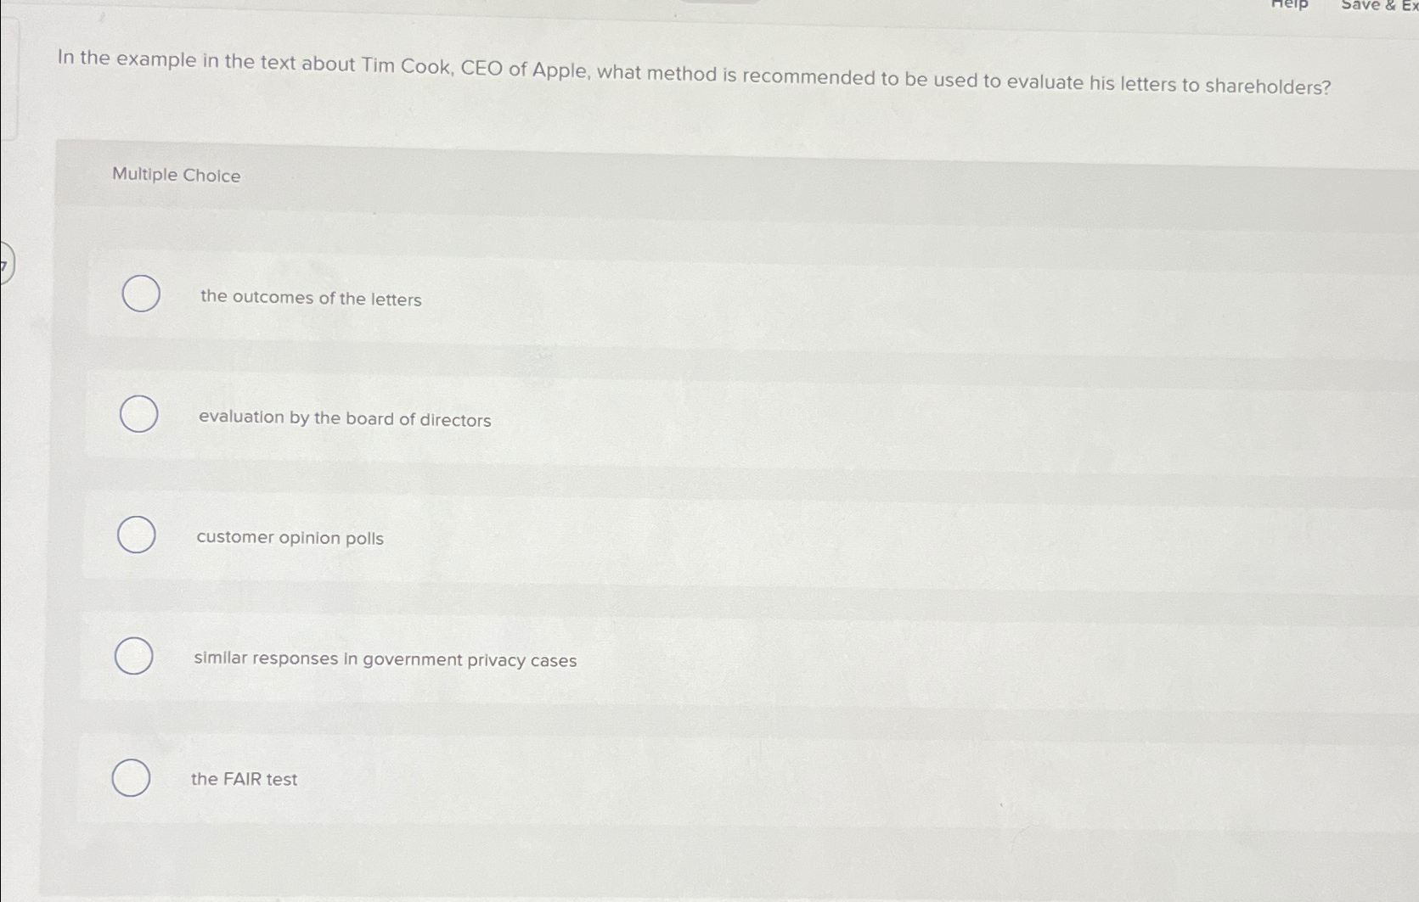Select "similar responses in government privacy cases"
Viewport: 1419px width, 902px height.
[x=134, y=656]
